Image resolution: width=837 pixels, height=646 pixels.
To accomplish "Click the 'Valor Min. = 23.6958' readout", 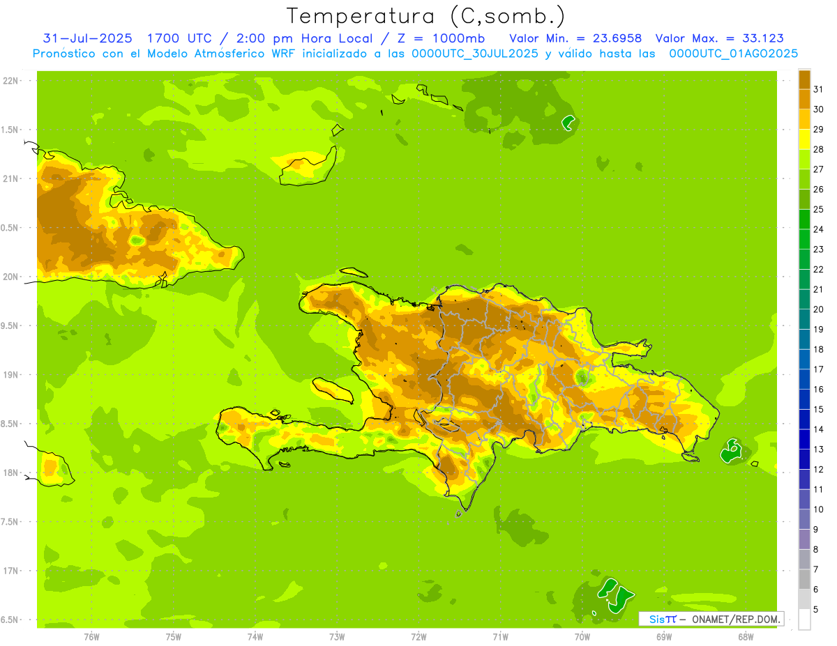I will 575,38.
